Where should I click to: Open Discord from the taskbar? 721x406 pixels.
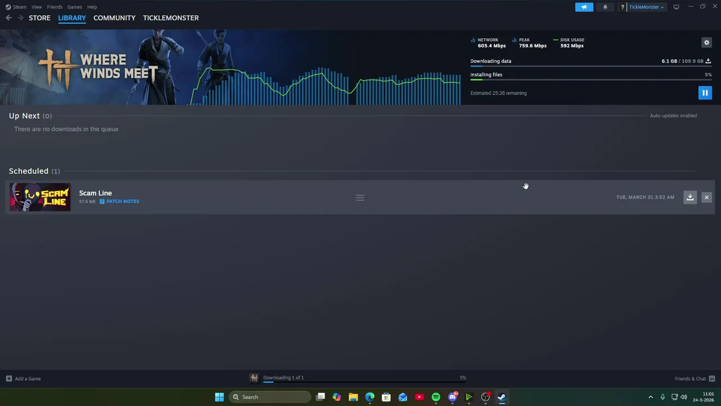pos(452,397)
